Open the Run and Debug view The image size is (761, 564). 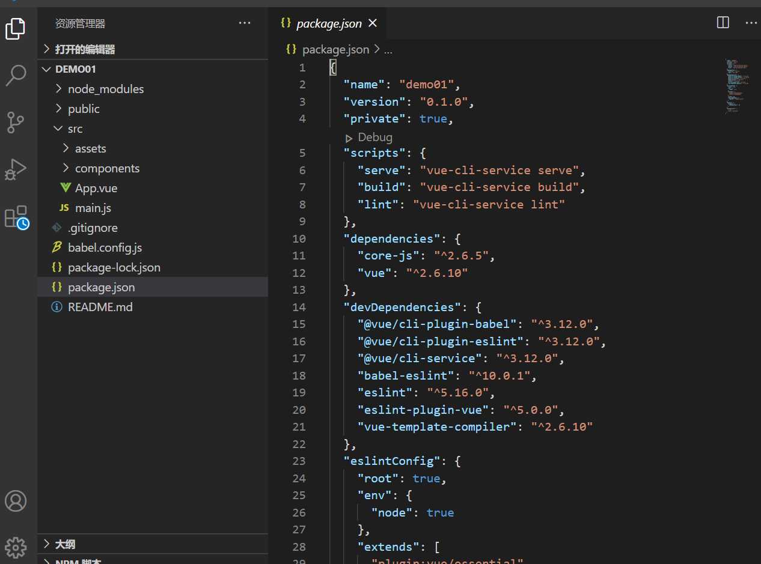16,169
